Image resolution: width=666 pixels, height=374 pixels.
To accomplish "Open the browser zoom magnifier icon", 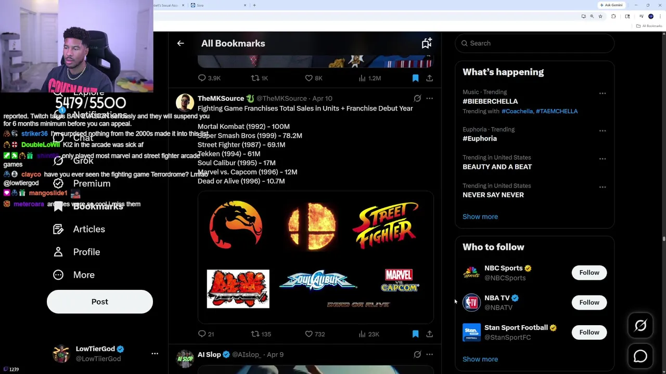I will [x=592, y=17].
